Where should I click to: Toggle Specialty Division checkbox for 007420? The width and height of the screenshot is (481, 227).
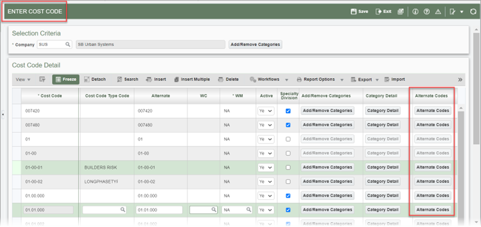[x=288, y=111]
